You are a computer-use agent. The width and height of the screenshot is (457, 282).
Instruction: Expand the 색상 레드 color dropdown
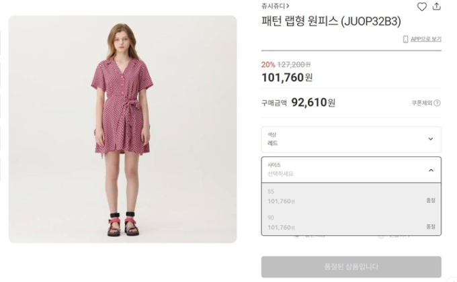tap(351, 139)
